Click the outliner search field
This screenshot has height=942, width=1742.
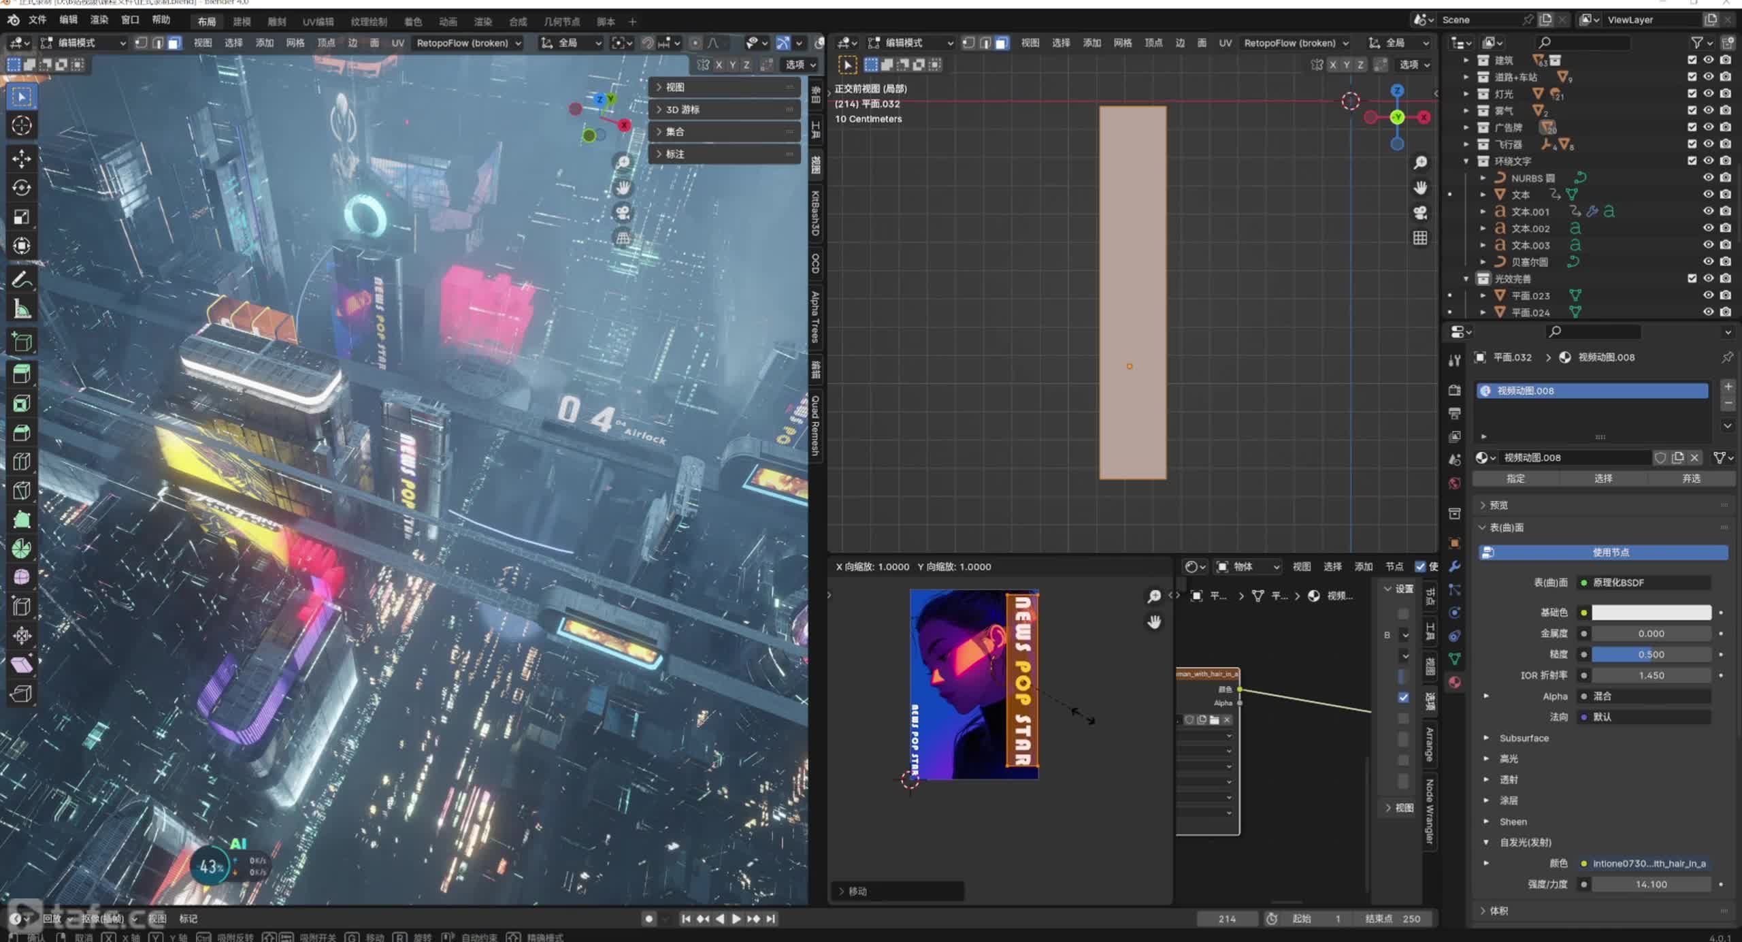point(1582,43)
